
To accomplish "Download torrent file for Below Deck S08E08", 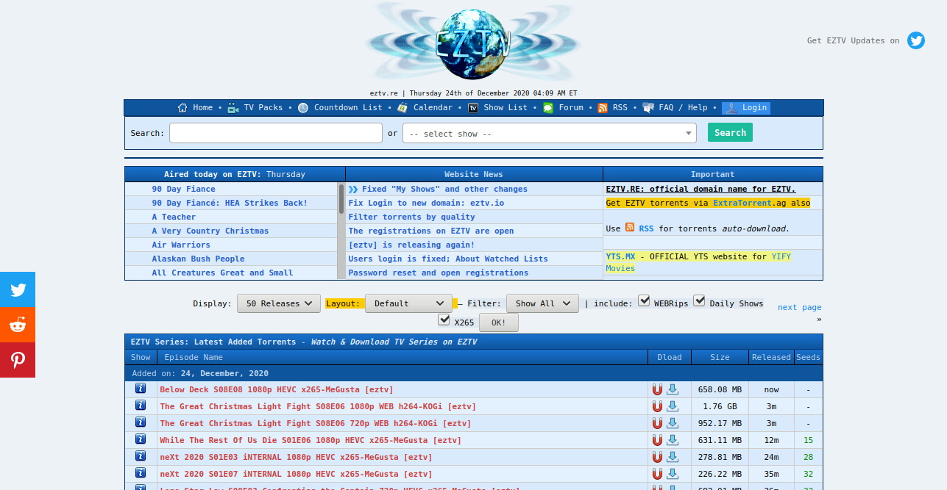I will tap(673, 389).
